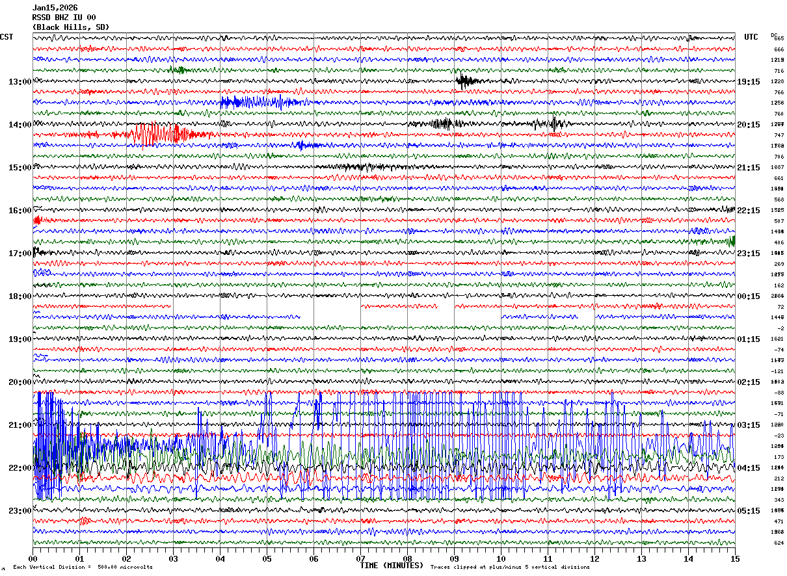Image resolution: width=787 pixels, height=576 pixels.
Task: Click the 17:00 CST time label
Action: click(x=20, y=254)
